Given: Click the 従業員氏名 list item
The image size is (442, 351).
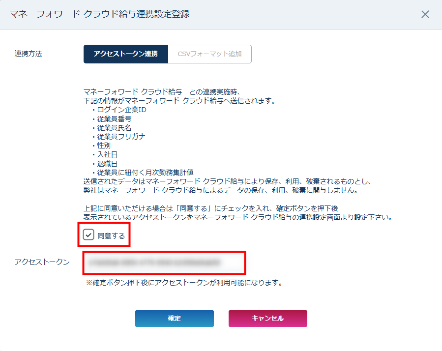Looking at the screenshot, I should (114, 127).
